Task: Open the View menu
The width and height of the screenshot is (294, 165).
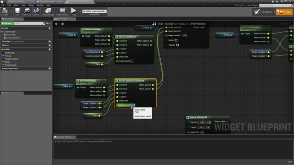Action: [x=23, y=5]
